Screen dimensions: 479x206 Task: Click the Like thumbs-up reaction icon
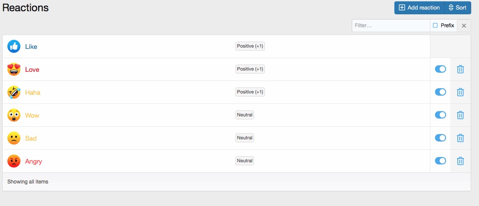(14, 46)
